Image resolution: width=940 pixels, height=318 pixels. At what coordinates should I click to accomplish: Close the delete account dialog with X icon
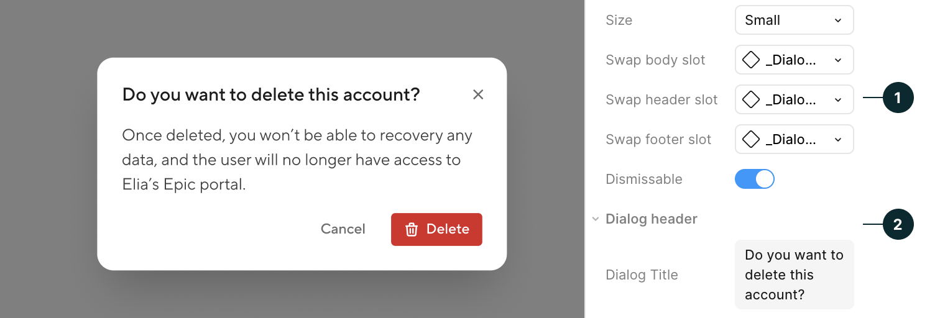click(477, 94)
